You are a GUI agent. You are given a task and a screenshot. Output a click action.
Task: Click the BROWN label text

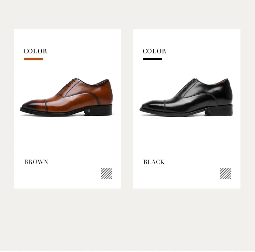(36, 162)
